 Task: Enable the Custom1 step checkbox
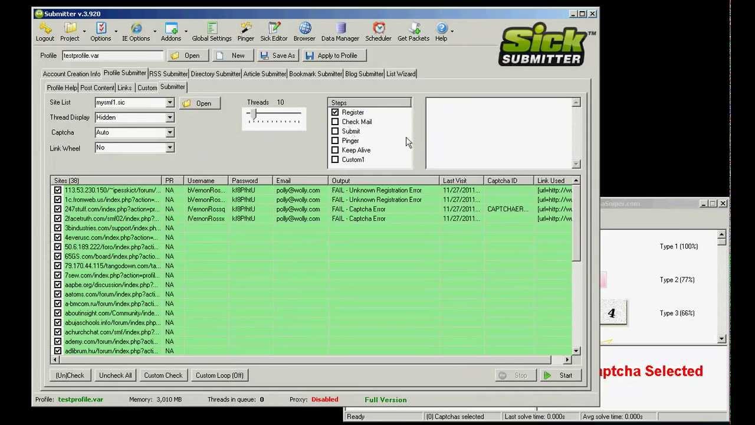(335, 159)
